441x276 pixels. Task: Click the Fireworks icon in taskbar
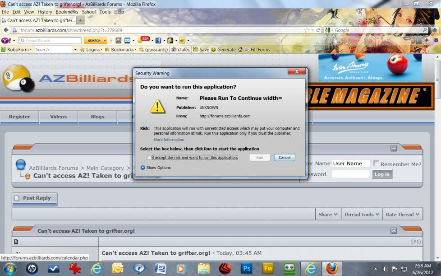[268, 268]
